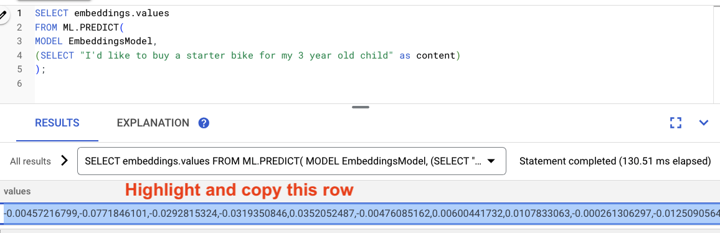Place cursor on ML.PREDICT in line 2
The height and width of the screenshot is (233, 720).
point(90,27)
